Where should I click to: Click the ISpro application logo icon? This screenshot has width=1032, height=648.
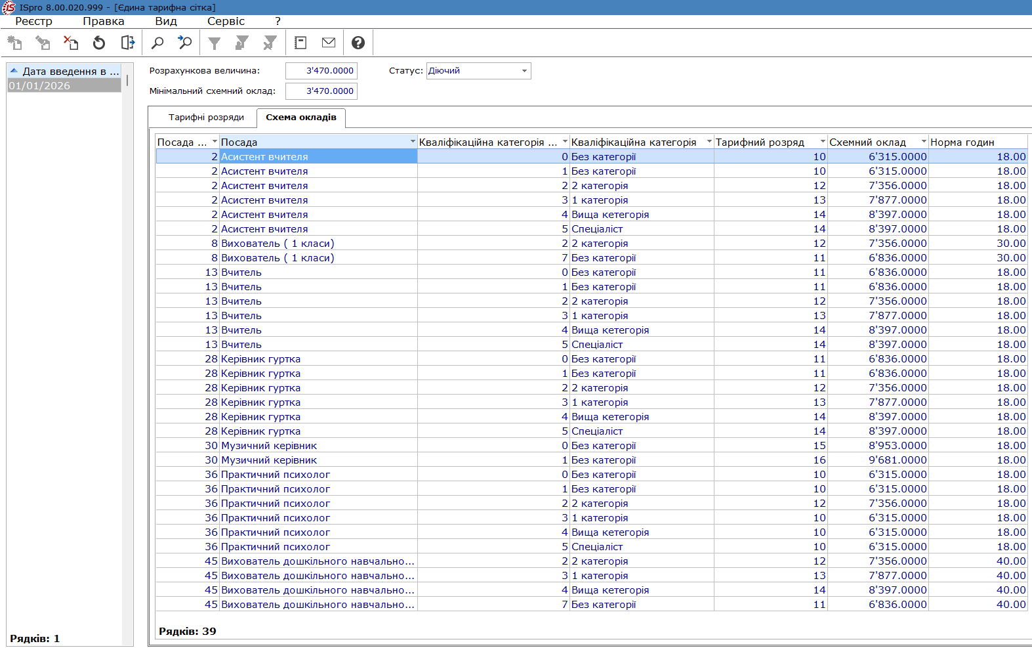coord(9,7)
